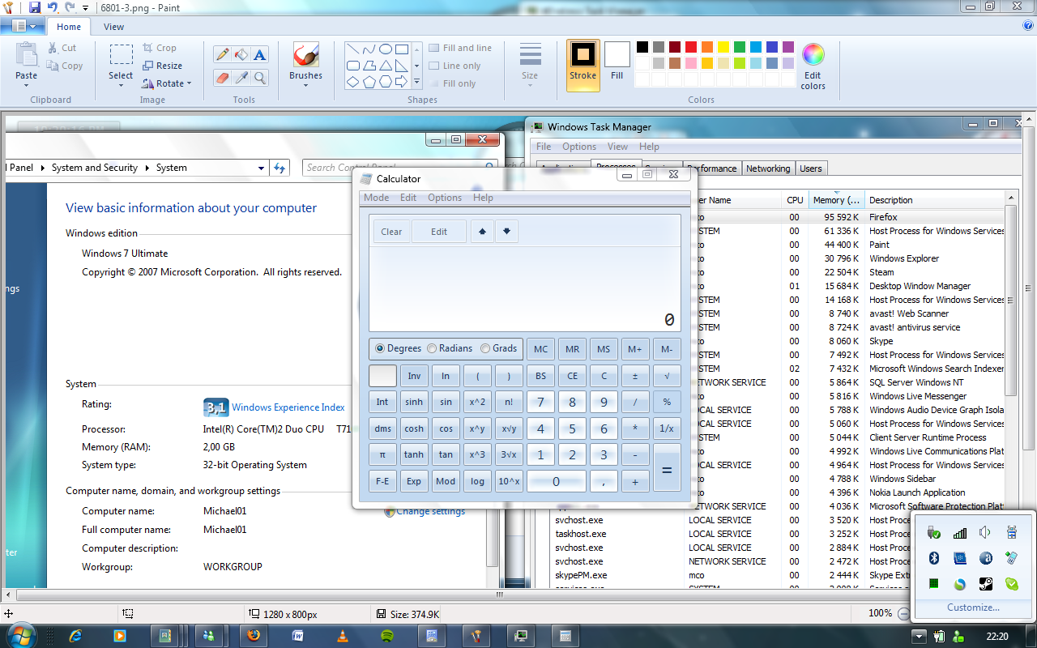Image resolution: width=1037 pixels, height=648 pixels.
Task: Choose the Oval shape
Action: point(386,49)
